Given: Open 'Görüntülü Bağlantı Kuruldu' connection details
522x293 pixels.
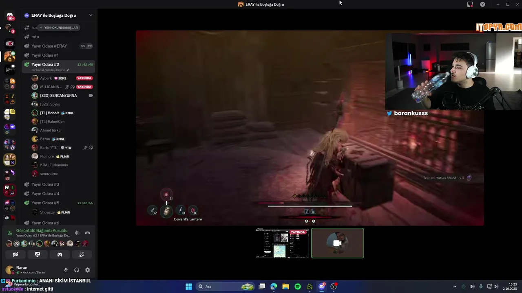Looking at the screenshot, I should [x=42, y=231].
